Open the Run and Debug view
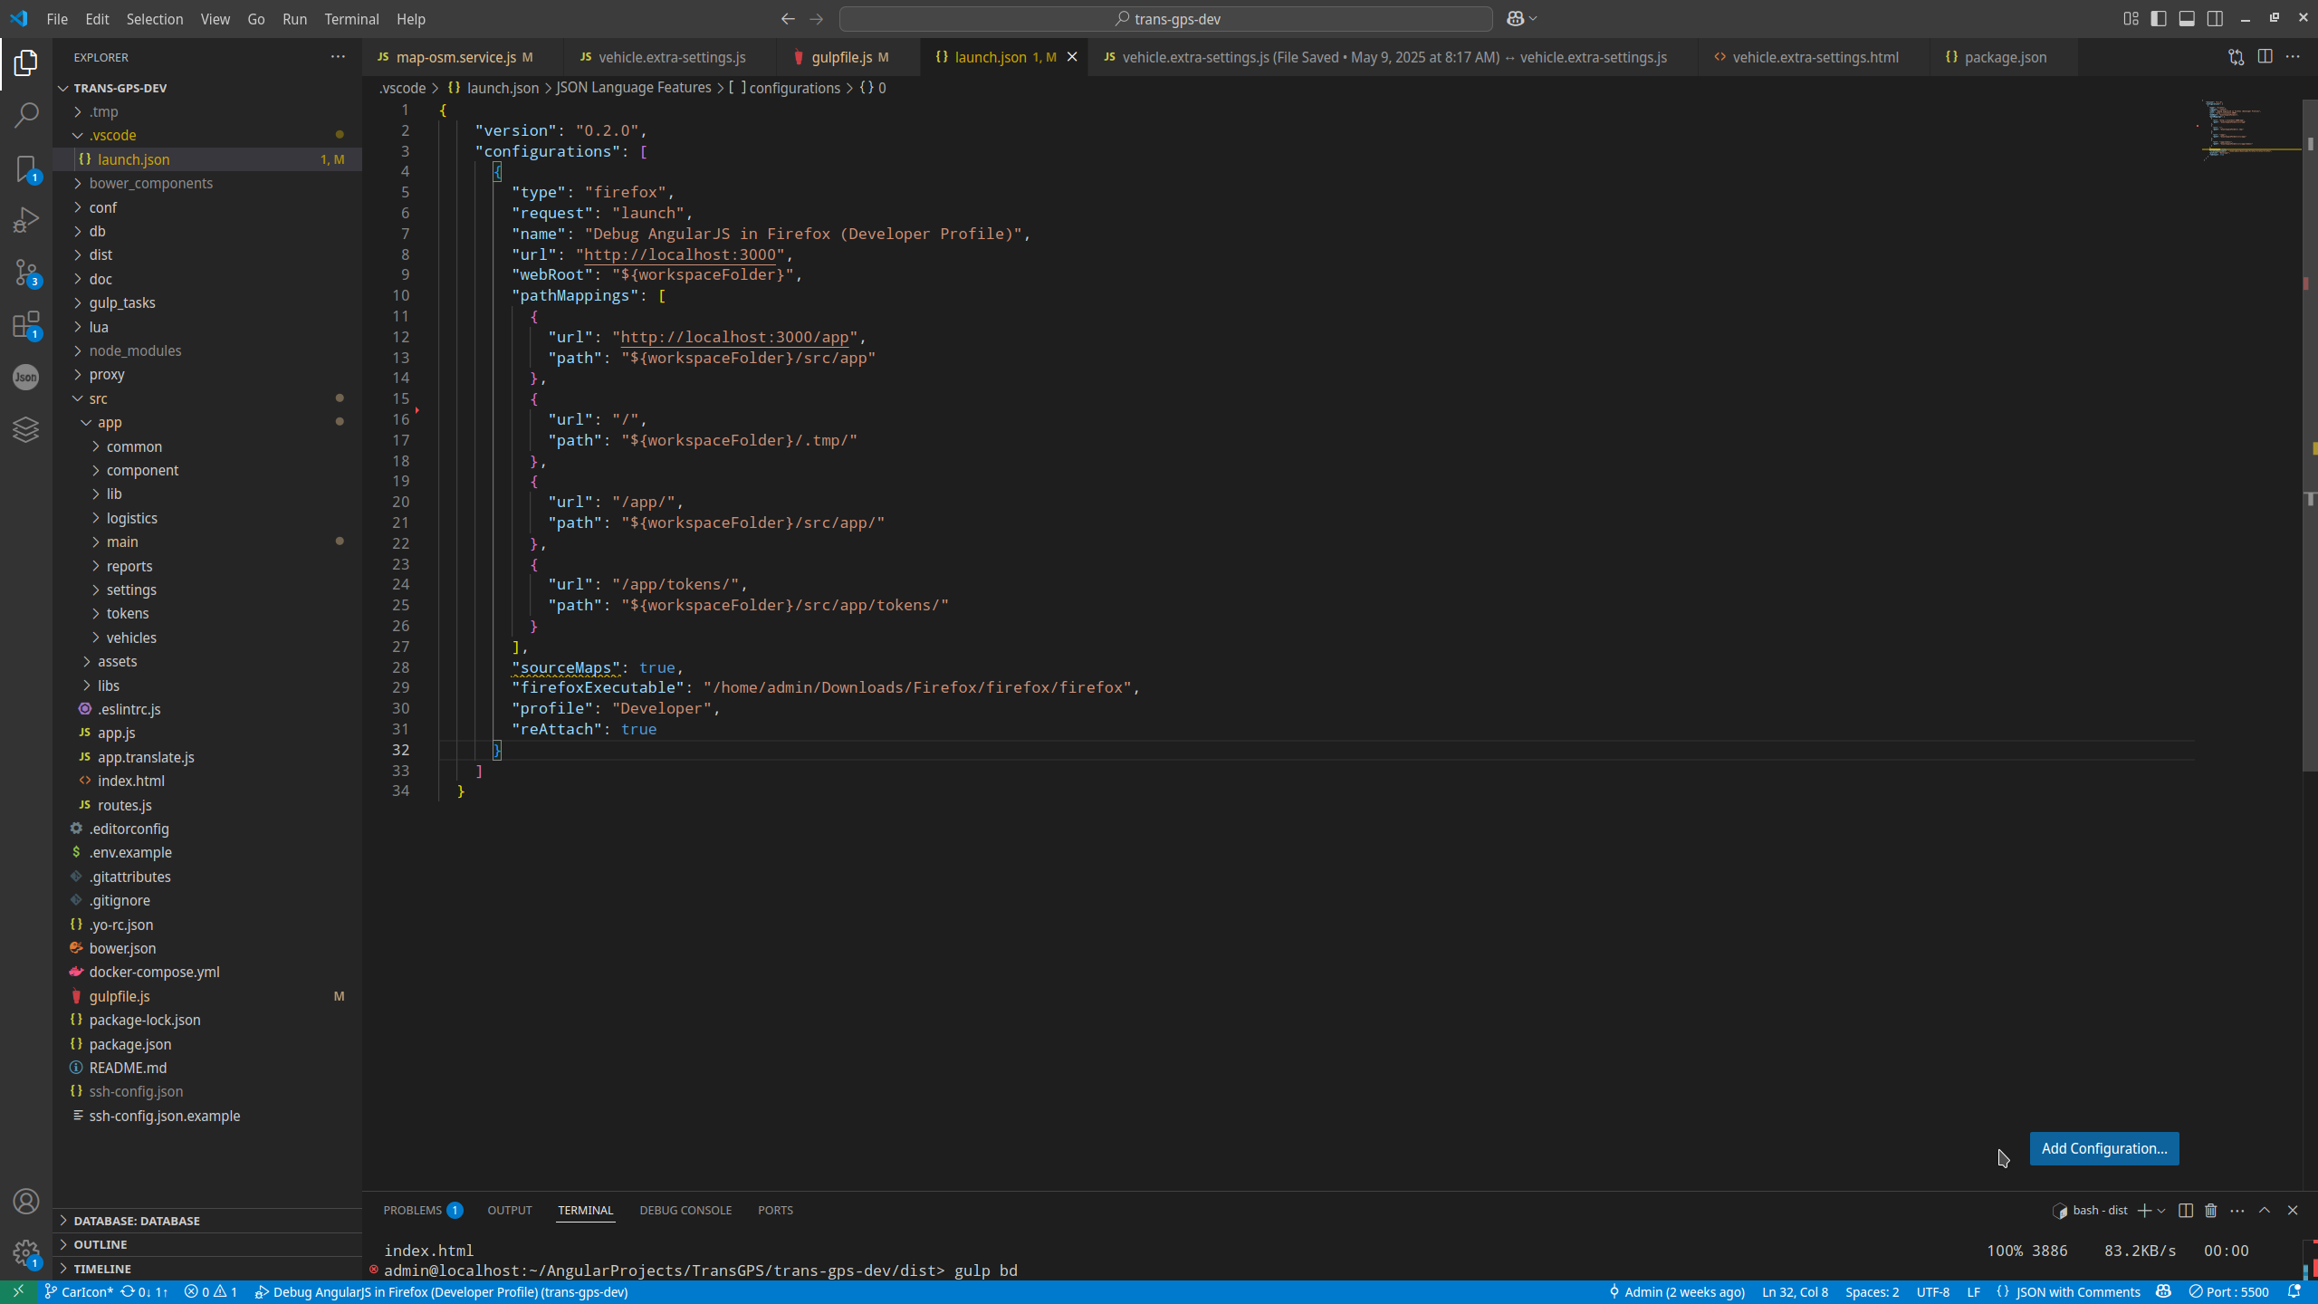 tap(25, 219)
